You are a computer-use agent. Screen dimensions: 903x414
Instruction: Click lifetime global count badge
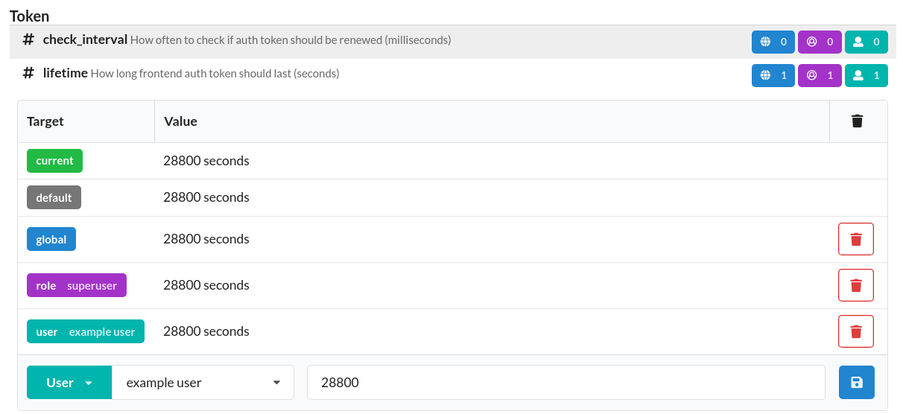[773, 75]
